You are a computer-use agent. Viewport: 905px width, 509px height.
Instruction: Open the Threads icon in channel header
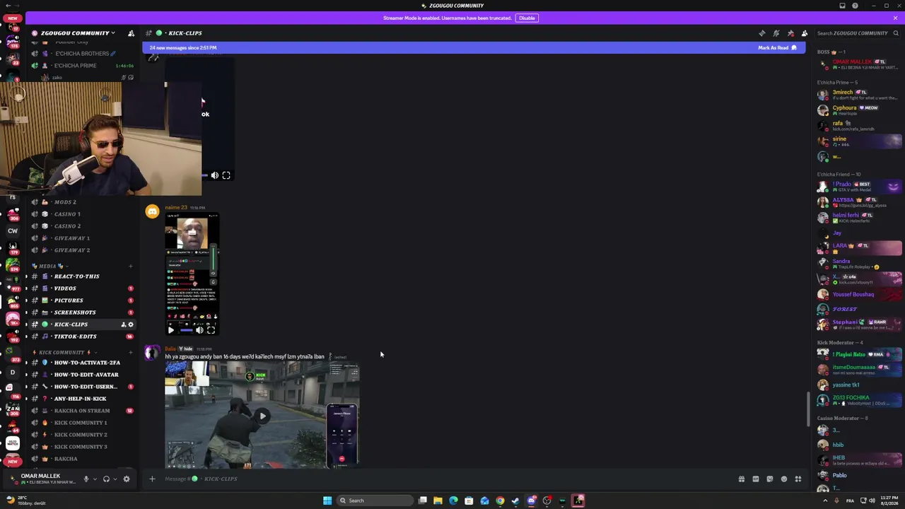[x=762, y=33]
